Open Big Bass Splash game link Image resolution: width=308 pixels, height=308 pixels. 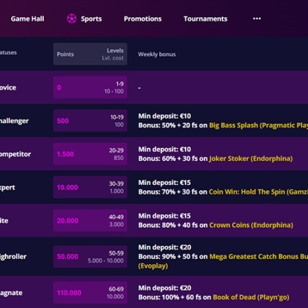(x=259, y=125)
